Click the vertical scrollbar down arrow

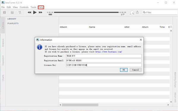pos(171,102)
